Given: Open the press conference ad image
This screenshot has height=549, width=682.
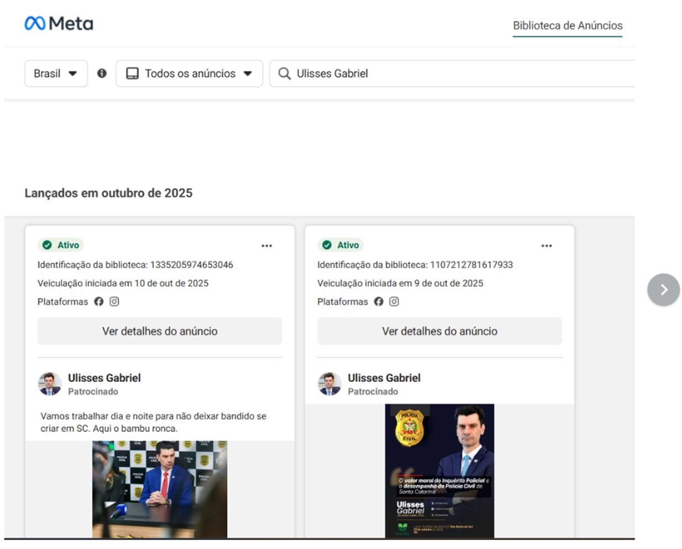Looking at the screenshot, I should (160, 489).
